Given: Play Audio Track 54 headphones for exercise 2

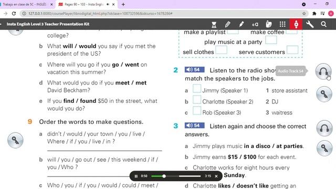Looking at the screenshot, I should point(323,71).
